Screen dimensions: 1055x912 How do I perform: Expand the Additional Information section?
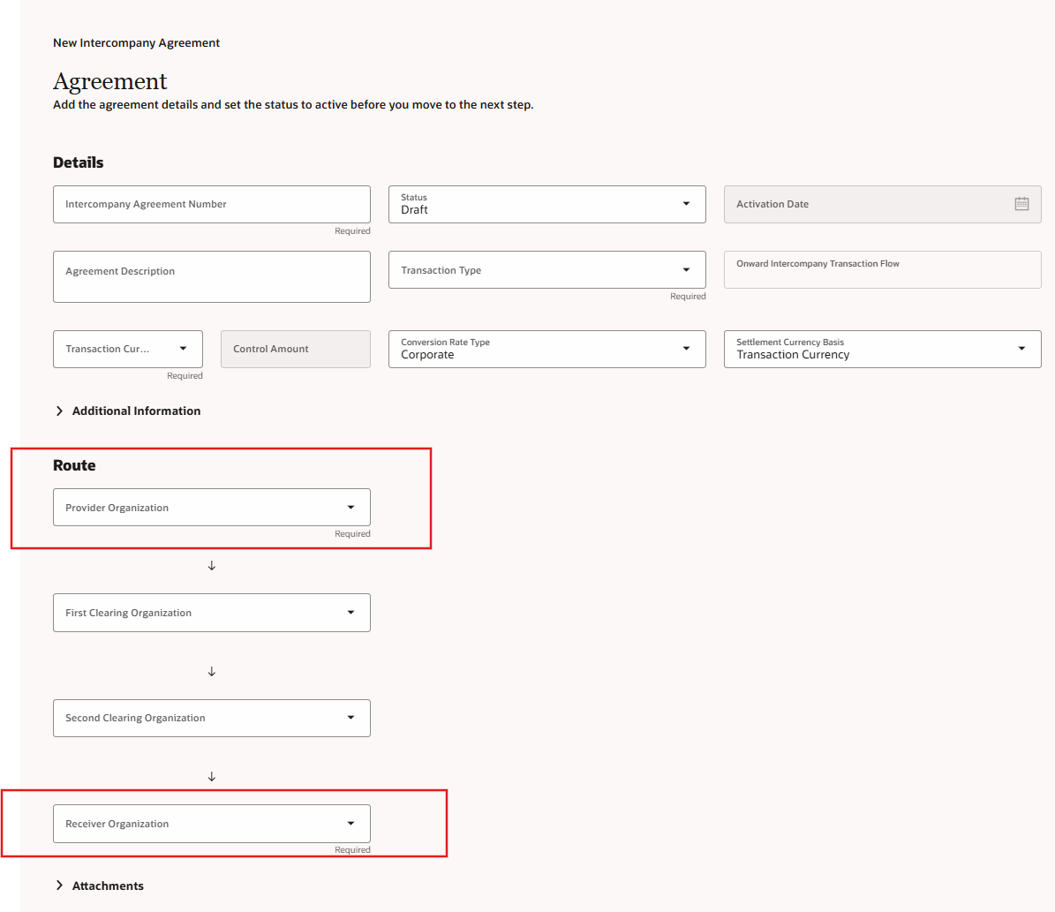click(x=128, y=411)
